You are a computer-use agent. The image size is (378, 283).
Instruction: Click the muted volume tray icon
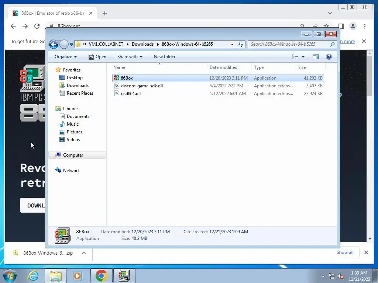pos(341,276)
